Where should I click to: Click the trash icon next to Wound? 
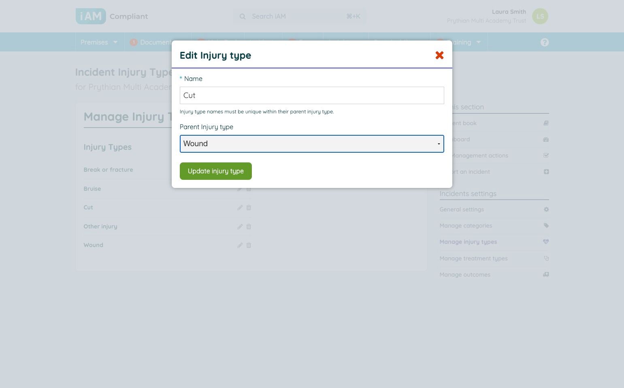pyautogui.click(x=249, y=245)
